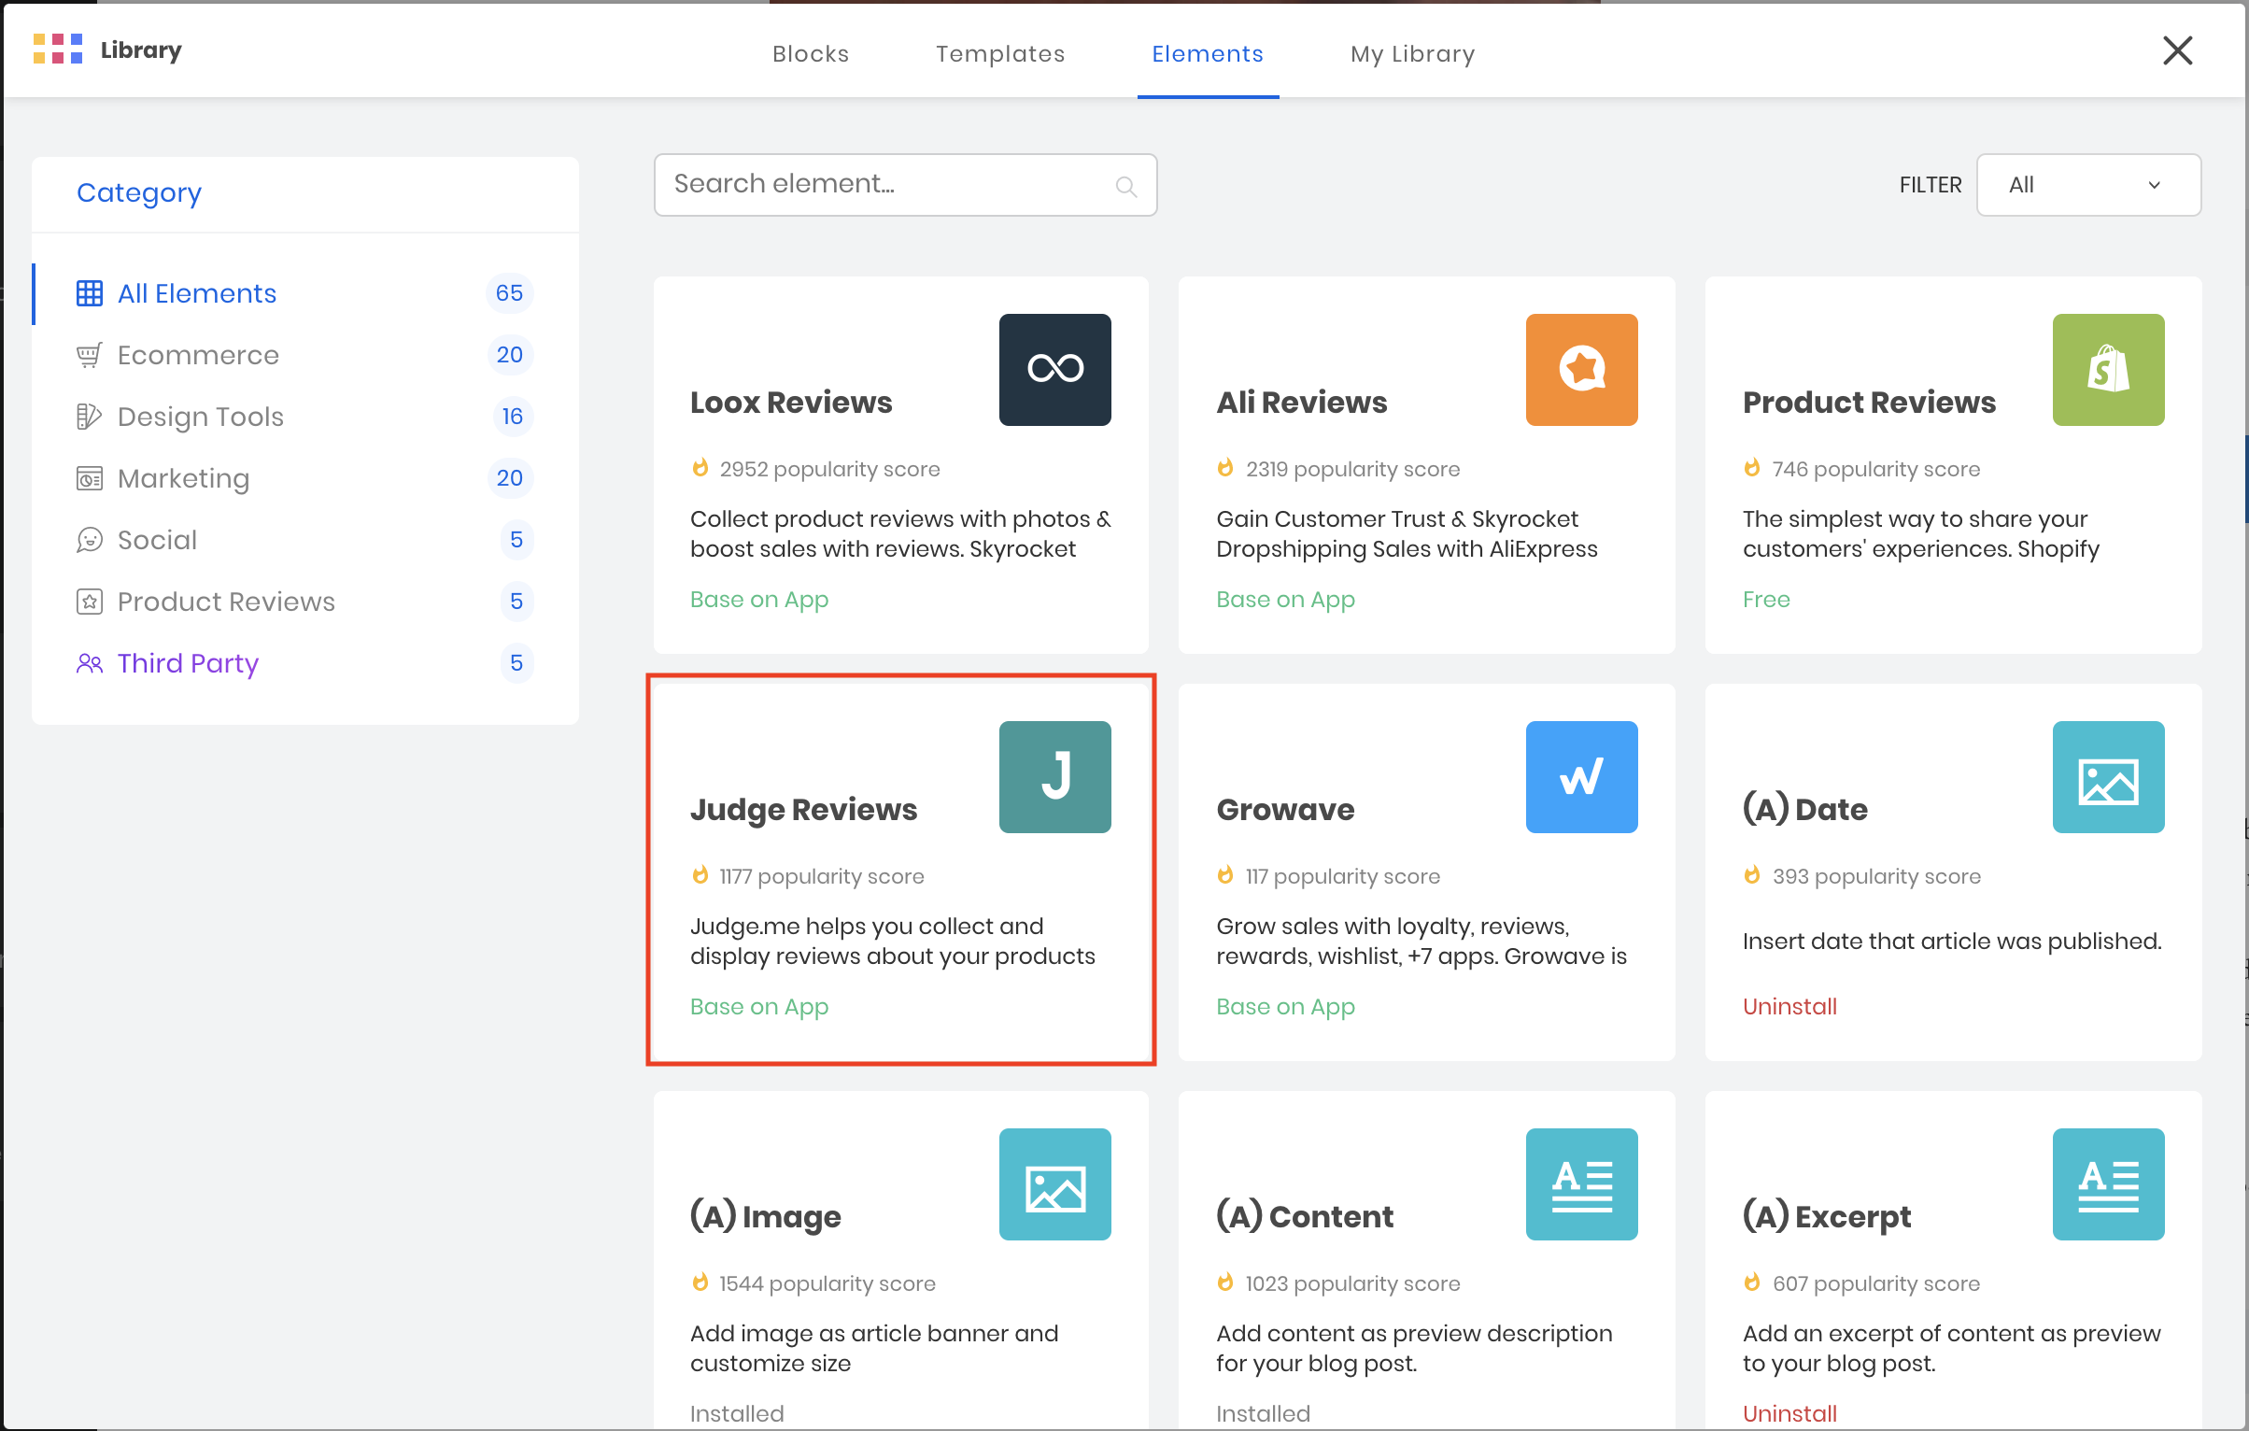Image resolution: width=2249 pixels, height=1431 pixels.
Task: Click the (A) Content text icon
Action: (1581, 1183)
